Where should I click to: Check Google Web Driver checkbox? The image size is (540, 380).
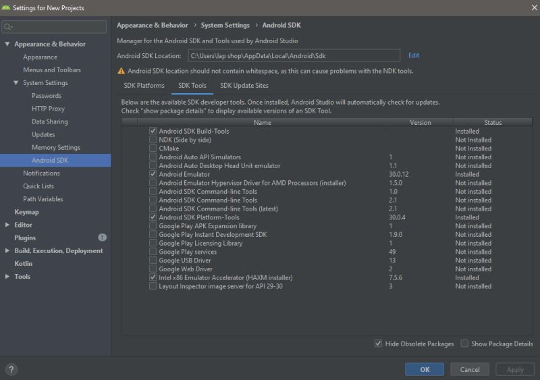(x=153, y=269)
